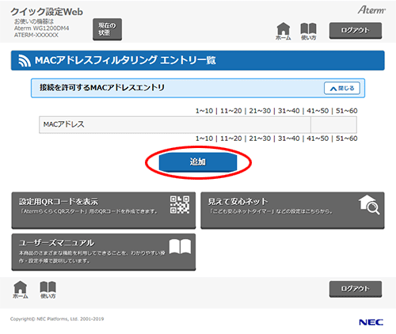Click the top ログアウト button
This screenshot has width=396, height=334.
pyautogui.click(x=356, y=31)
